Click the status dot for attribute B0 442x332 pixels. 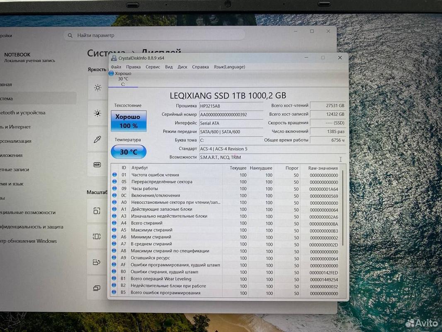(x=114, y=271)
